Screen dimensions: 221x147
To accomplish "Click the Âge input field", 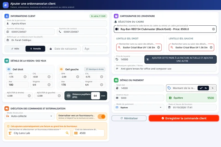I will click(94, 49).
